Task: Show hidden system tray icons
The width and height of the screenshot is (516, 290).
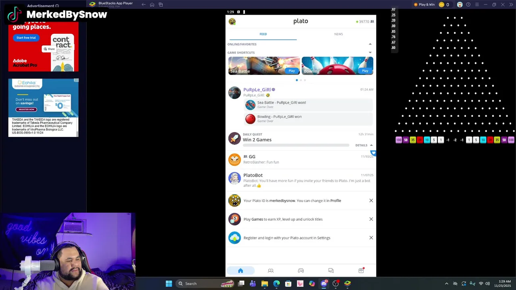Action: coord(446,284)
